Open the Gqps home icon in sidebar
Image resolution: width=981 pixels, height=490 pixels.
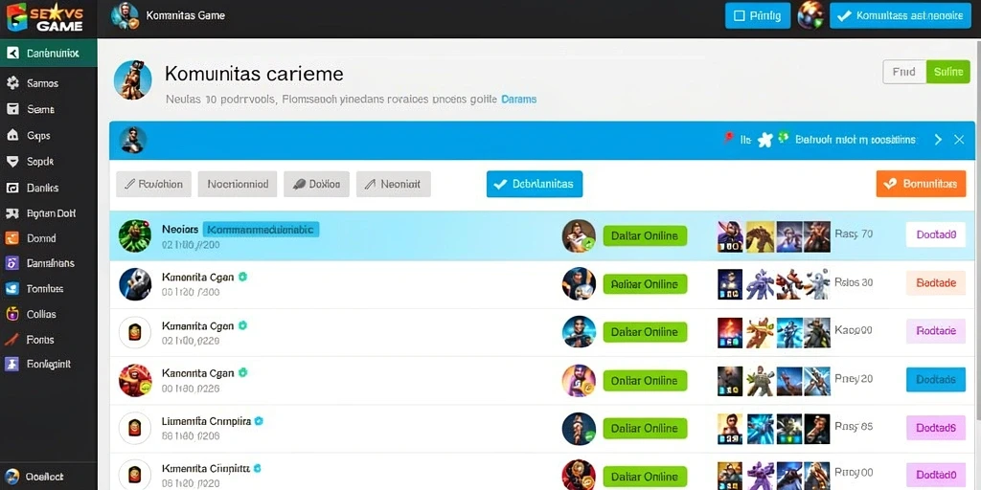(12, 135)
